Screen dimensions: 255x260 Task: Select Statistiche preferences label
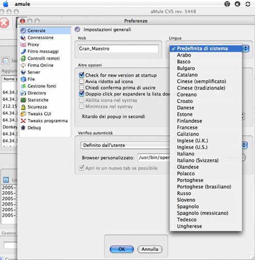point(38,100)
